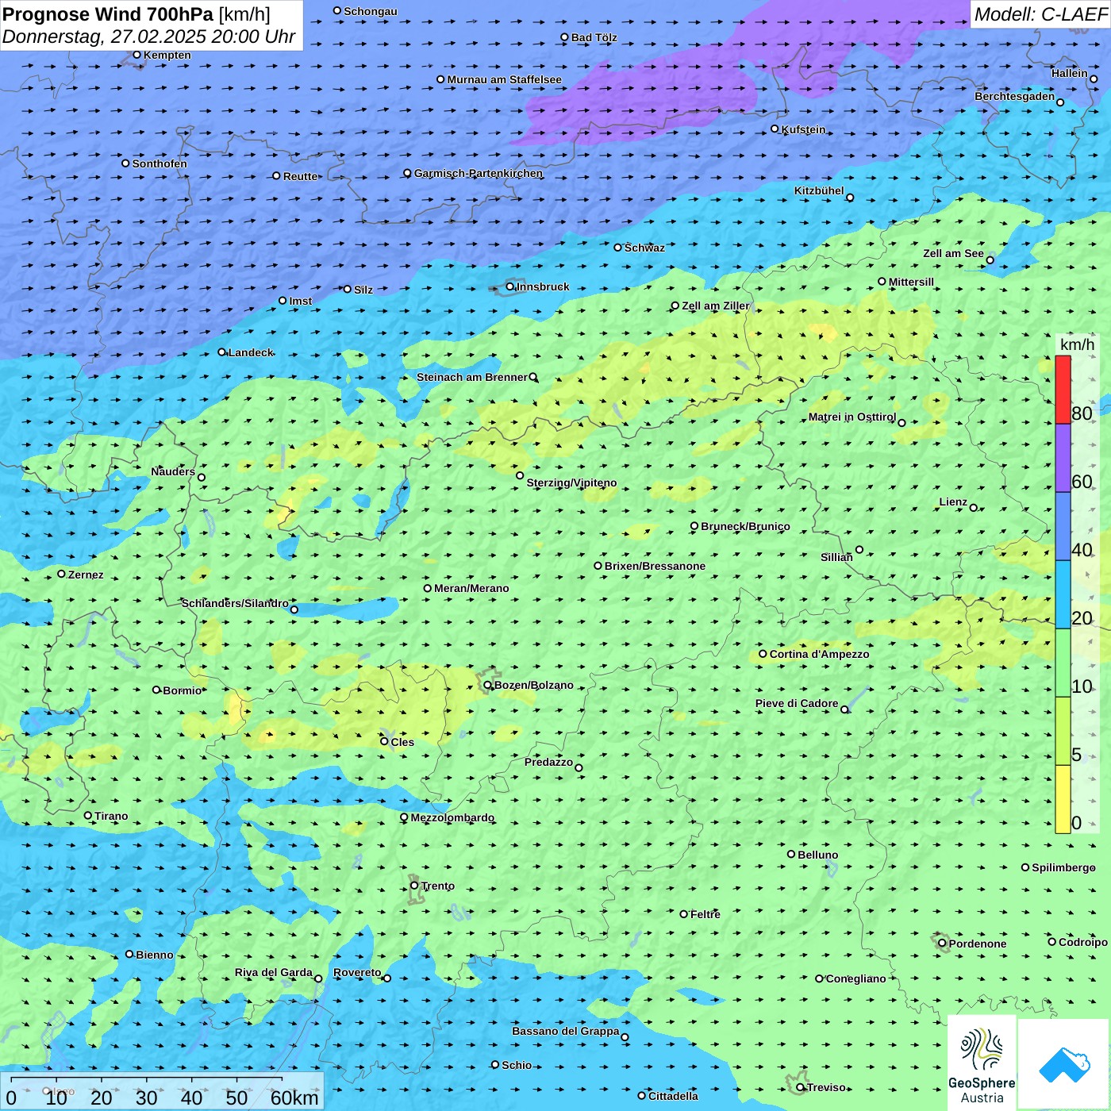Select the Cortina d'Ampezzo map marker
Viewport: 1111px width, 1111px height.
coord(763,654)
